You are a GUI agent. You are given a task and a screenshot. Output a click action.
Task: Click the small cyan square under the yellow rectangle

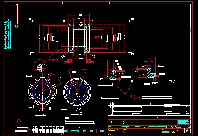pyautogui.click(x=16, y=26)
